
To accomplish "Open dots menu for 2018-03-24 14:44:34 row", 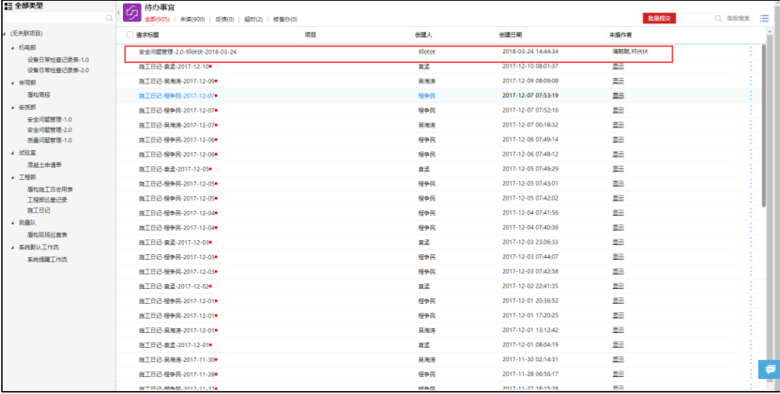I will (x=751, y=52).
